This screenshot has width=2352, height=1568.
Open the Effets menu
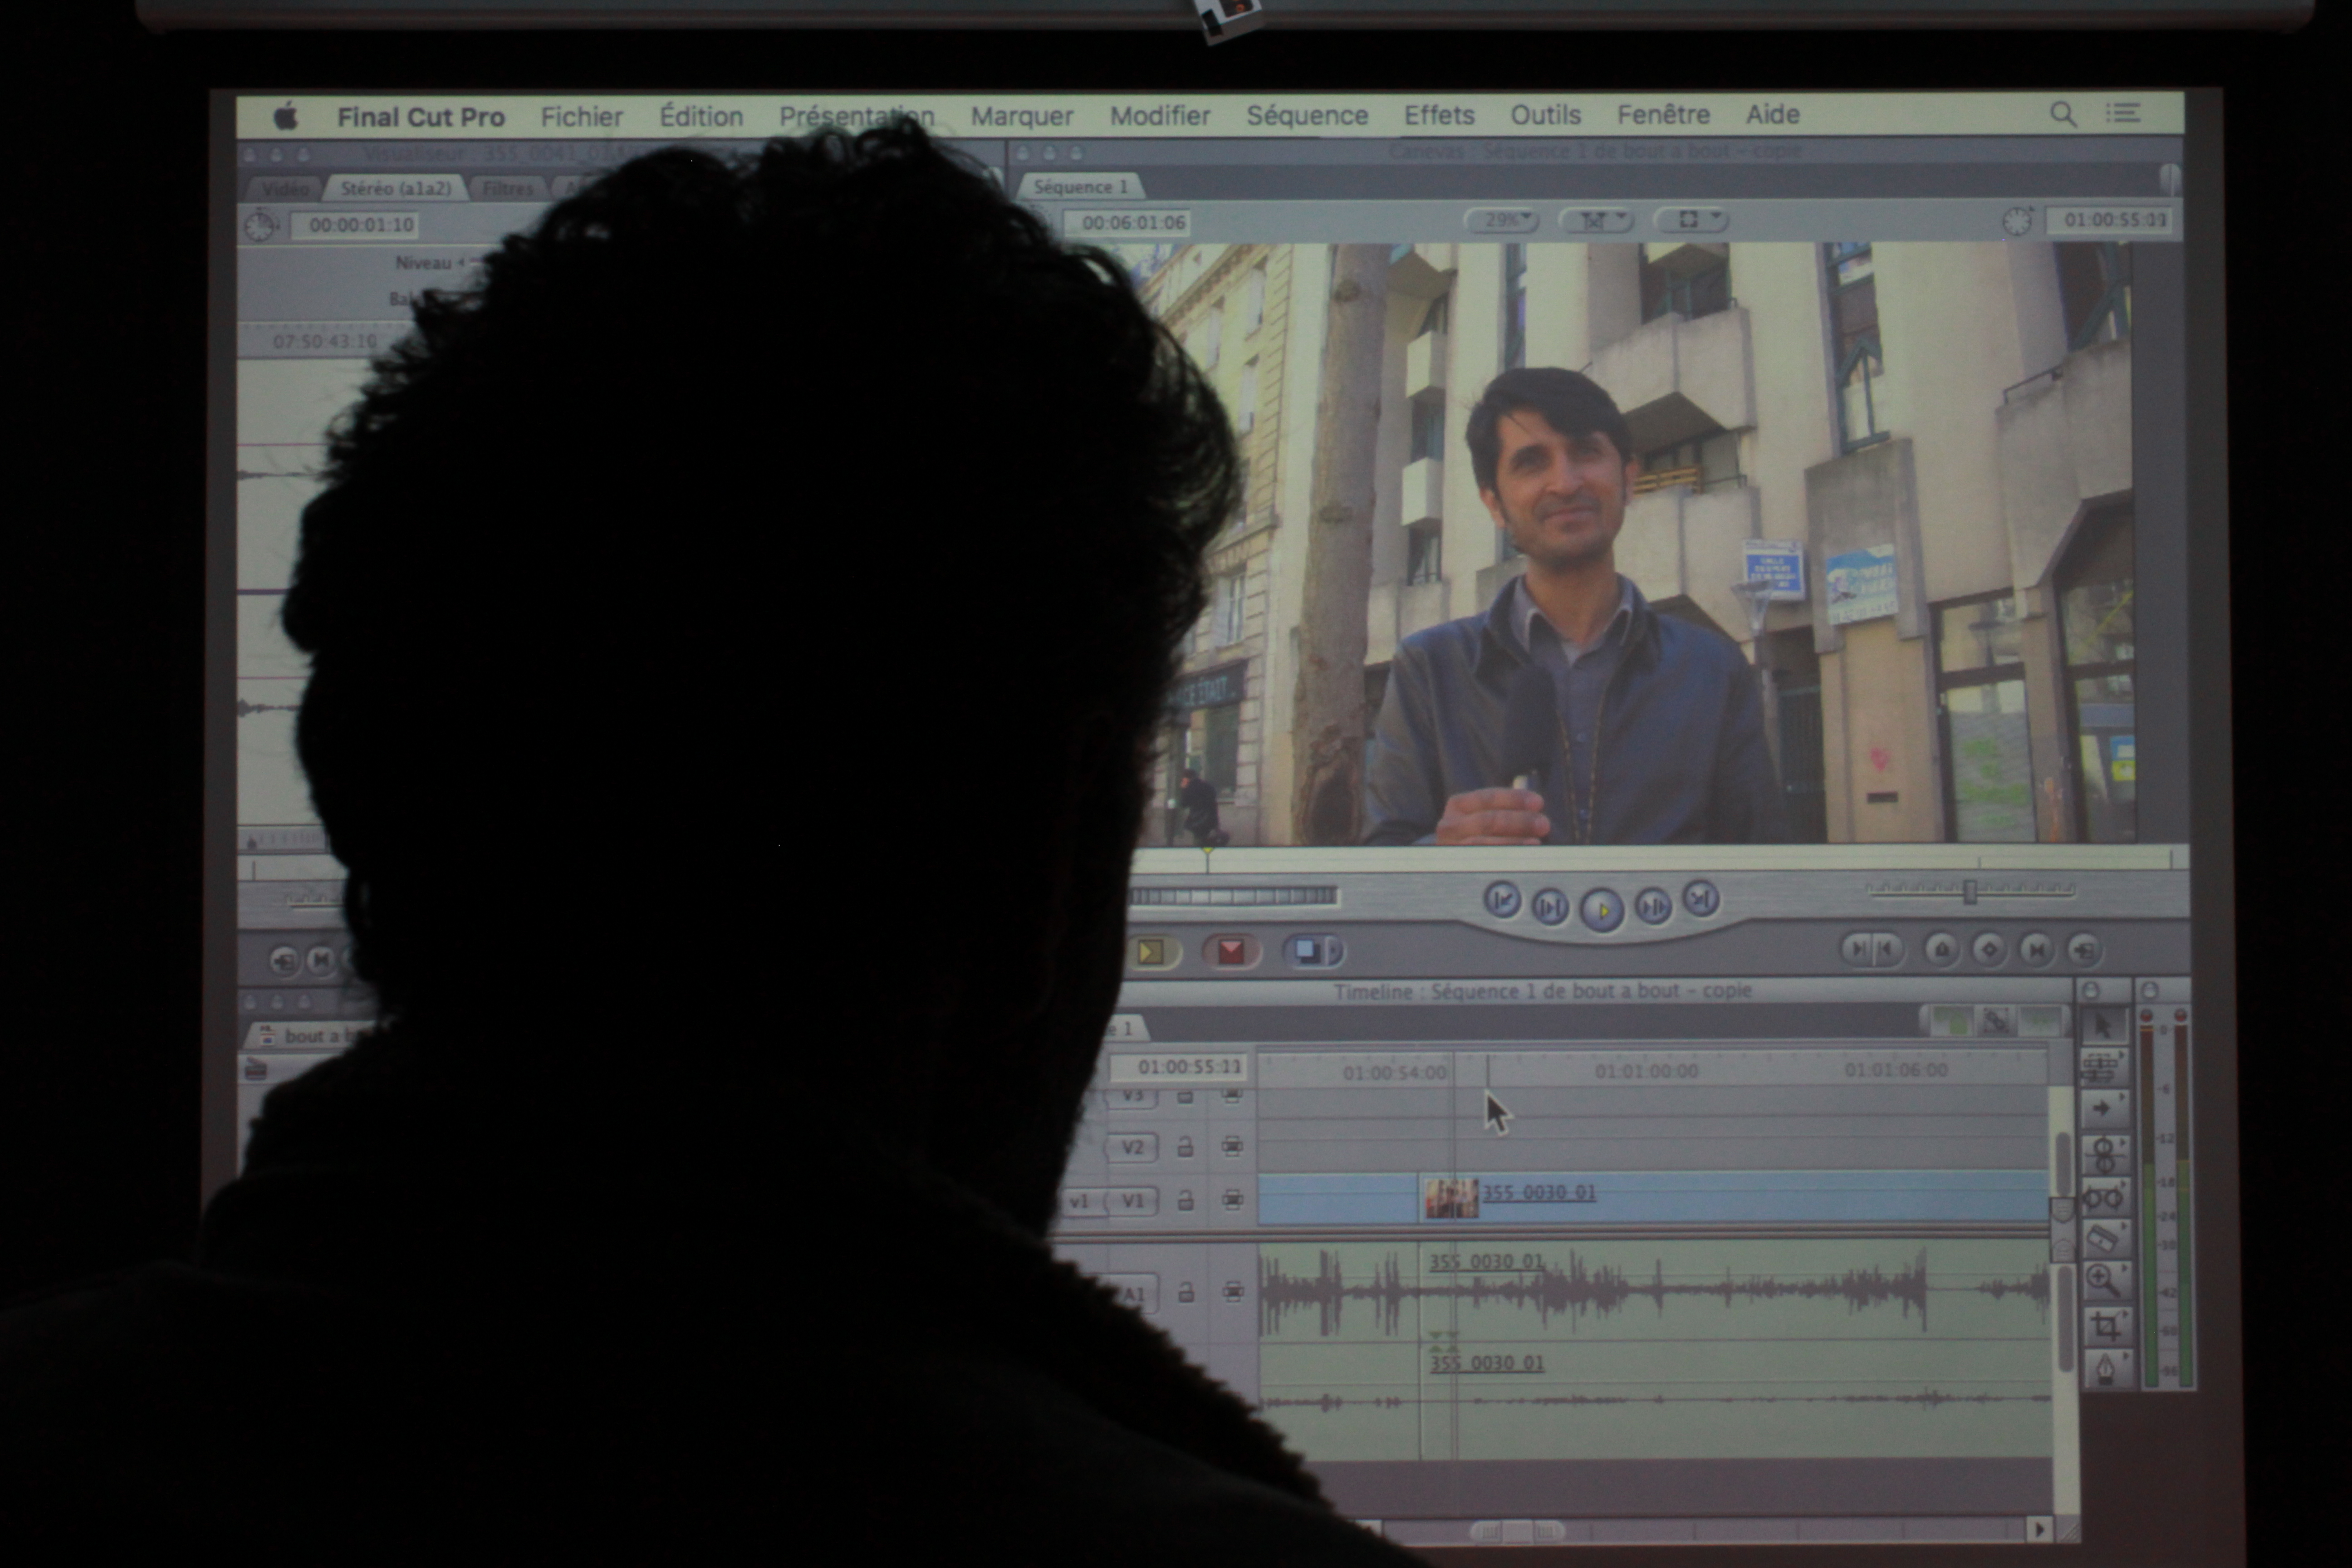(x=1439, y=115)
